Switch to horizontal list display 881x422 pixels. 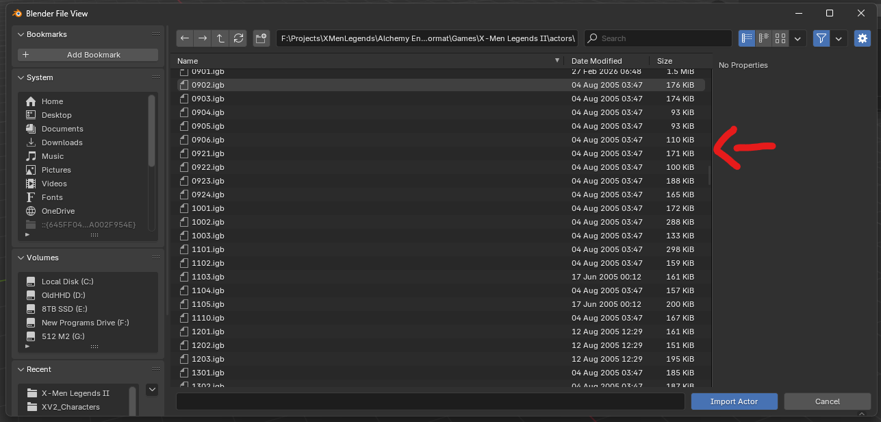763,38
